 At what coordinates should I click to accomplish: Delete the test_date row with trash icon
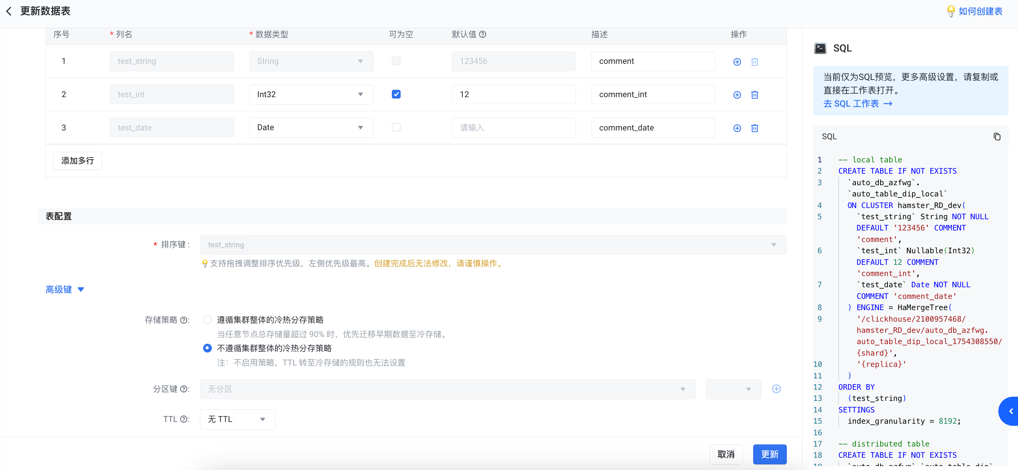(x=755, y=128)
